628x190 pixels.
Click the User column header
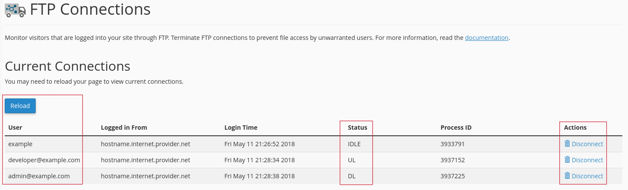point(15,128)
